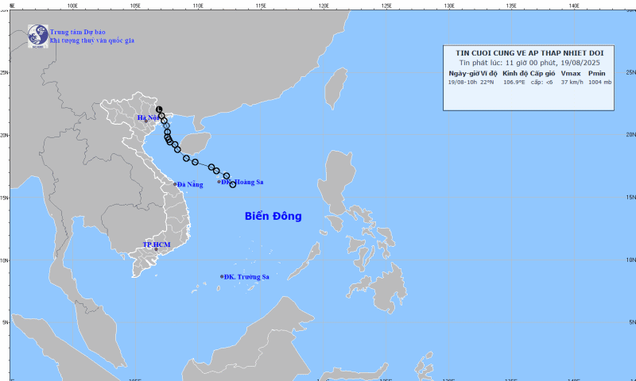Click the Trung tâm Dự báo title text
This screenshot has height=381, width=636.
[x=77, y=32]
